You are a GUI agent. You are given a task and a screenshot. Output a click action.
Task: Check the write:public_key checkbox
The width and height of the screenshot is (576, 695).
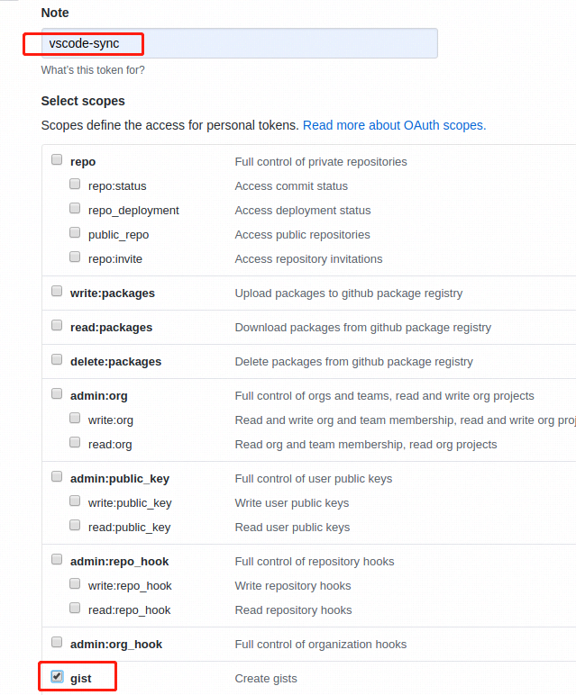click(75, 501)
